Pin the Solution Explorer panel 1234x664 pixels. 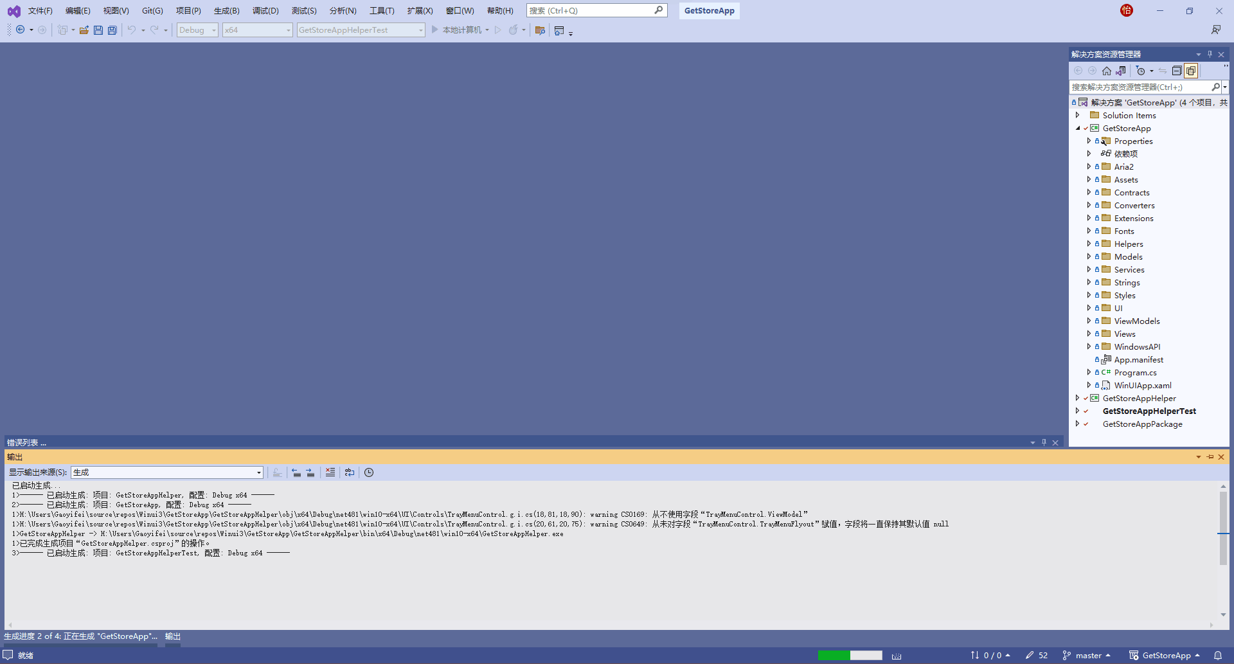[x=1210, y=55]
